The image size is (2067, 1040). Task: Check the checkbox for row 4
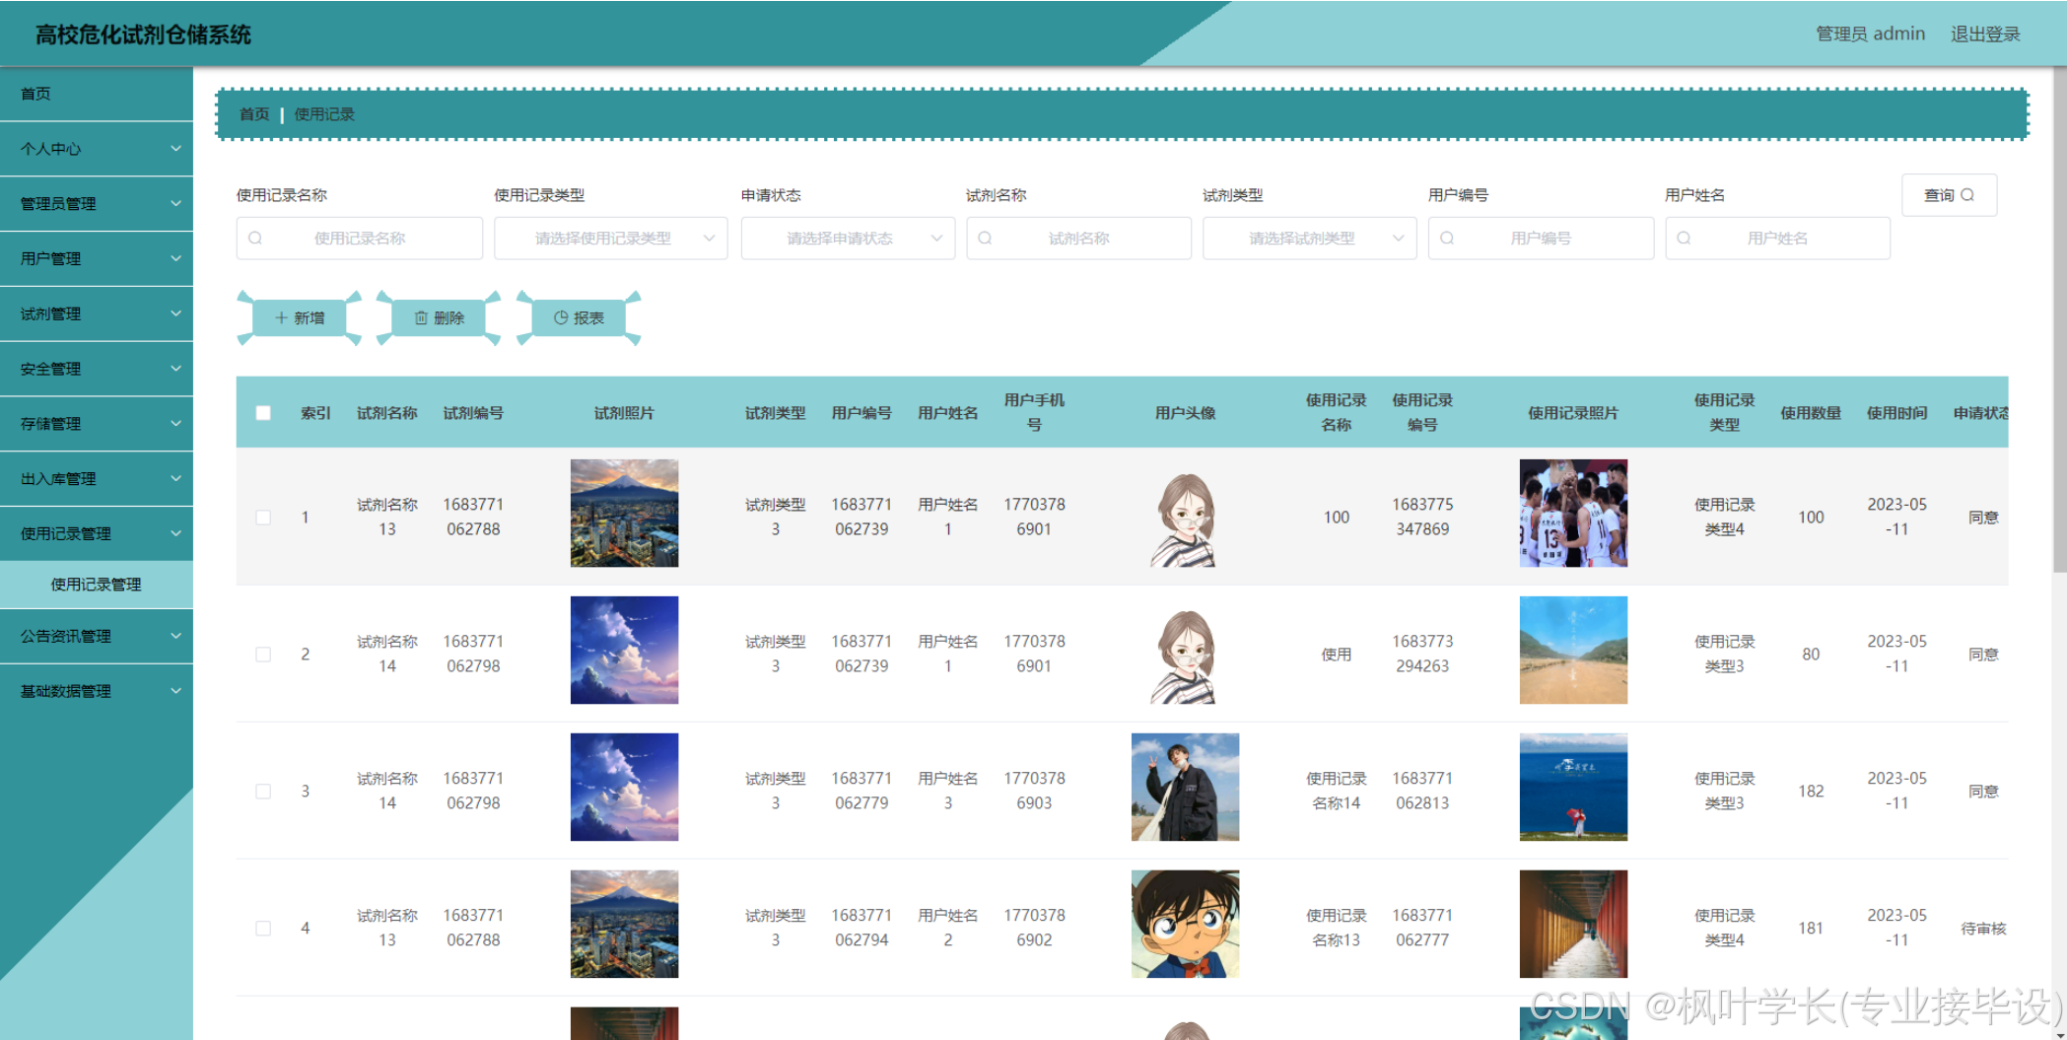pyautogui.click(x=263, y=929)
